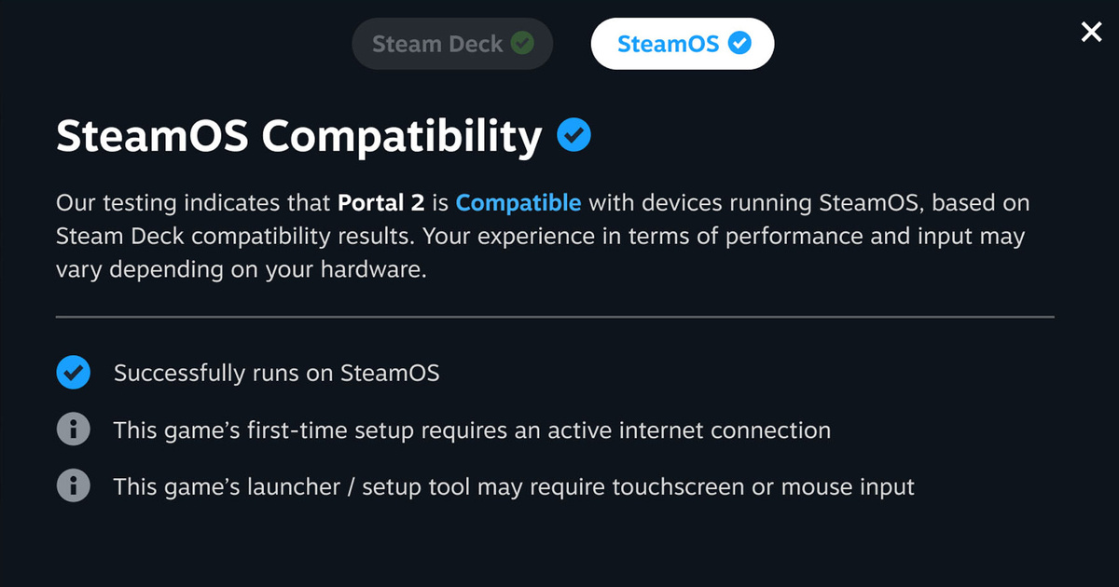Click the blue checkmark on SteamOS tab

(739, 44)
